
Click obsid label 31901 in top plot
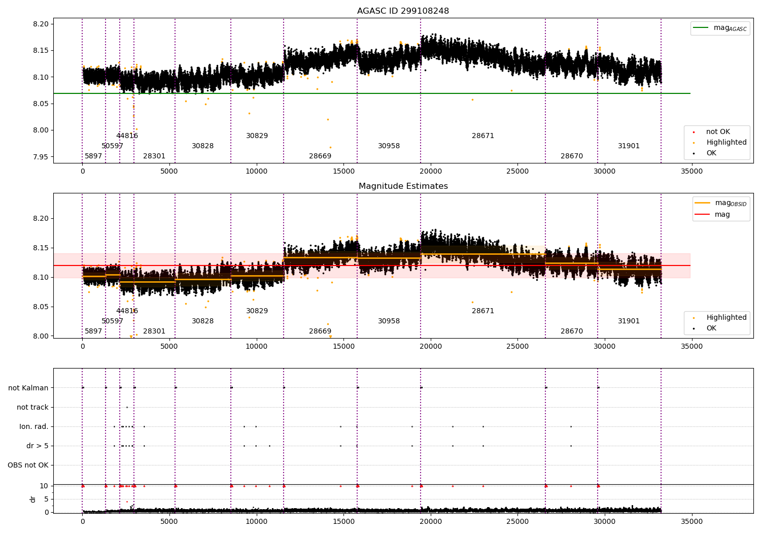click(x=629, y=146)
